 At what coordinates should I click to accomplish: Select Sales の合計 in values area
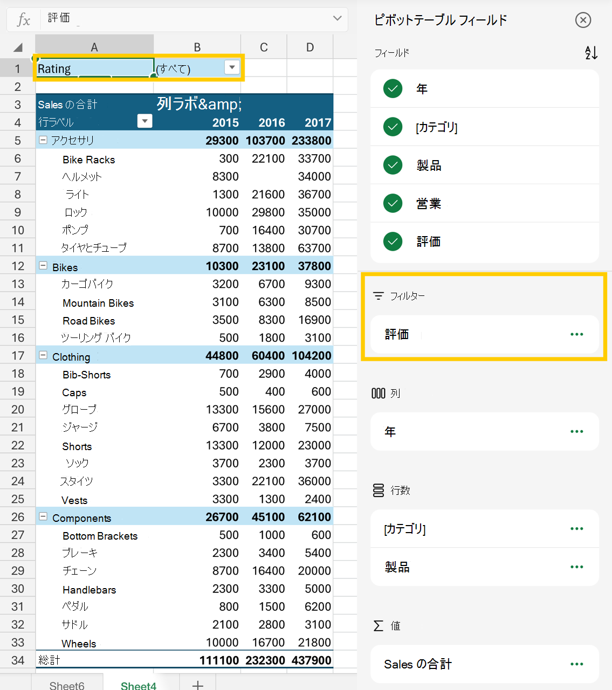pyautogui.click(x=485, y=664)
